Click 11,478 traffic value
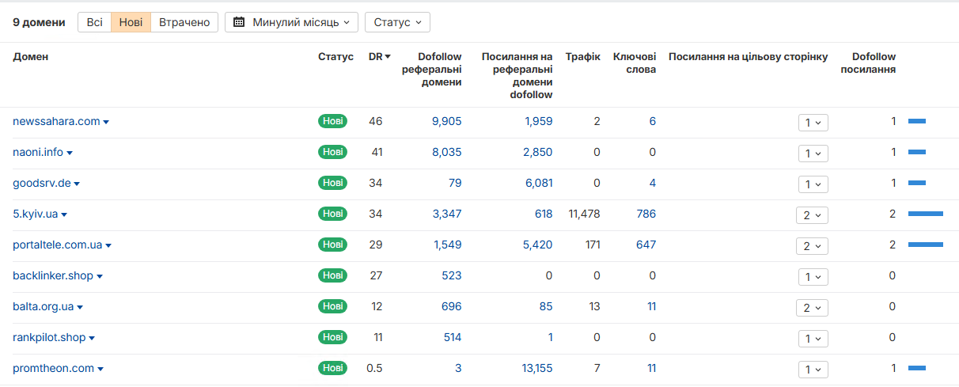This screenshot has height=387, width=959. pyautogui.click(x=584, y=214)
